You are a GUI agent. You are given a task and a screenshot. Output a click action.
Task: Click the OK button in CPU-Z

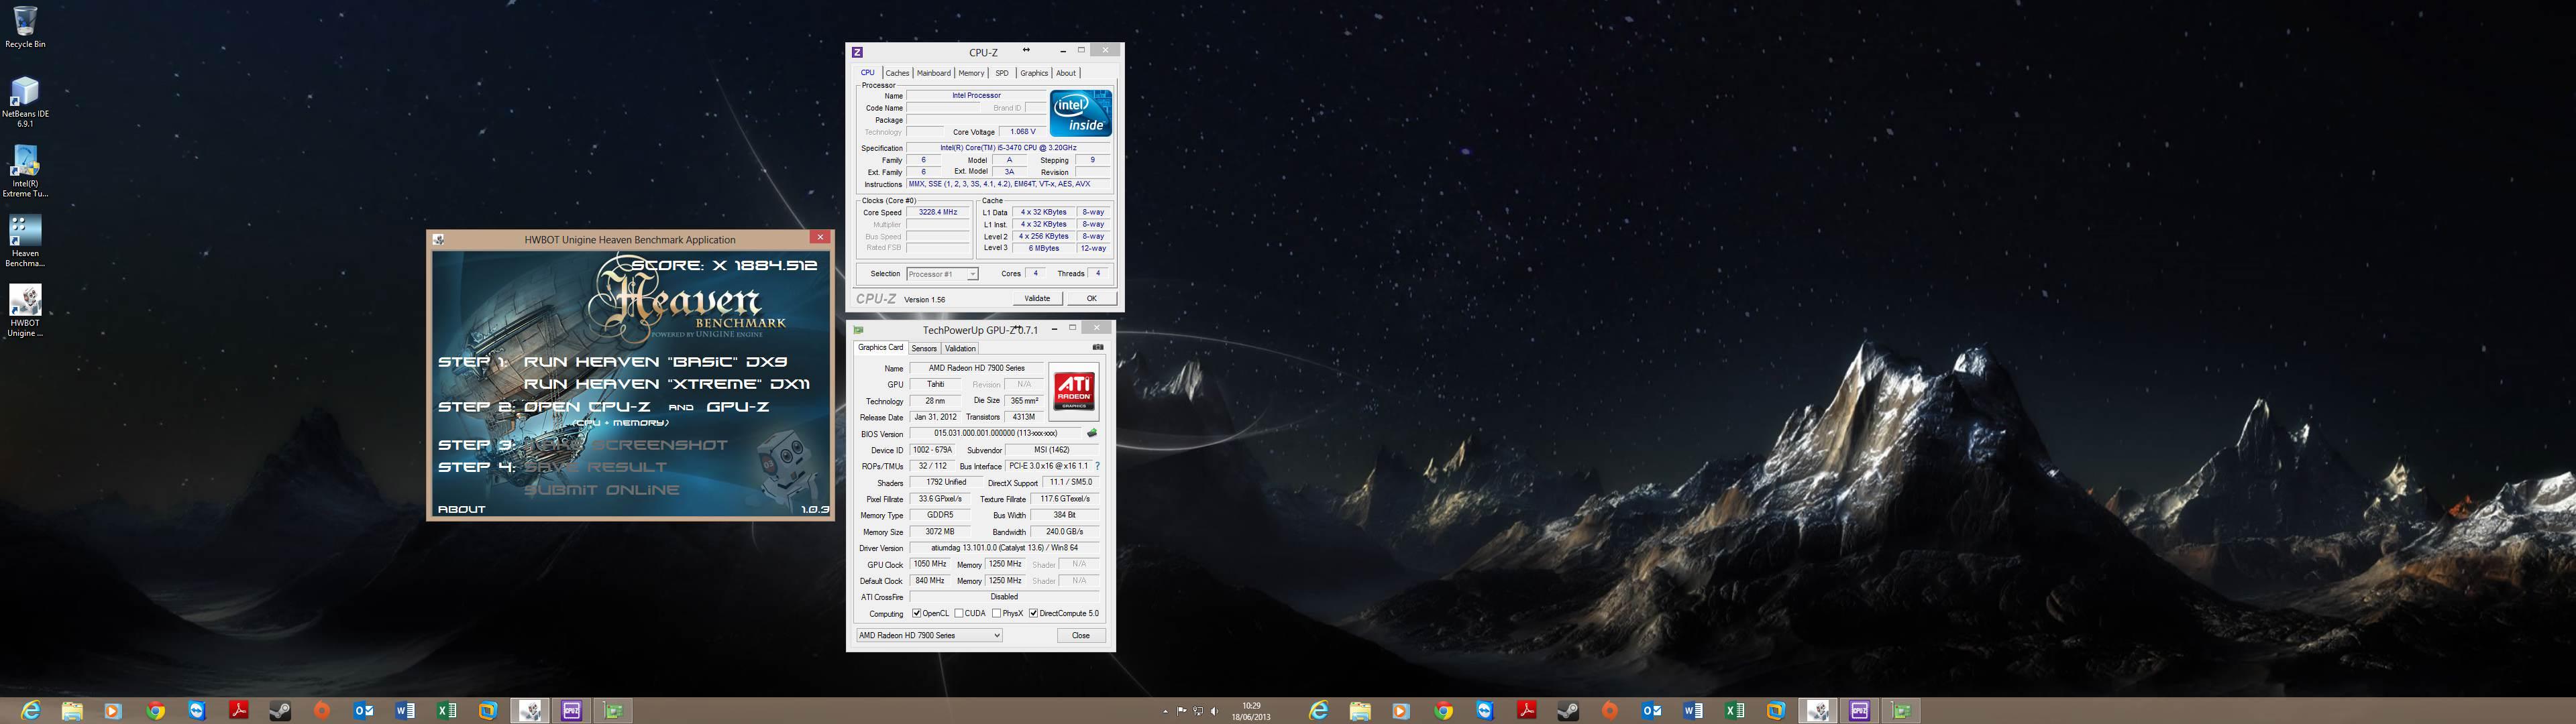tap(1091, 298)
